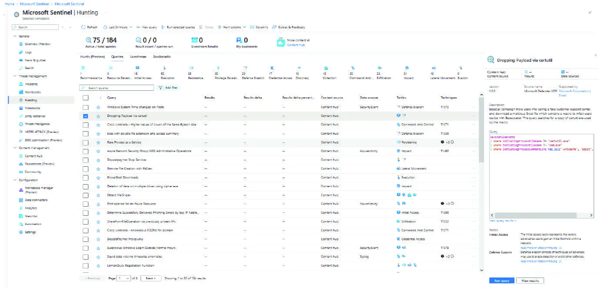Switch to the Bookmarks tab
599x294 pixels.
point(162,57)
